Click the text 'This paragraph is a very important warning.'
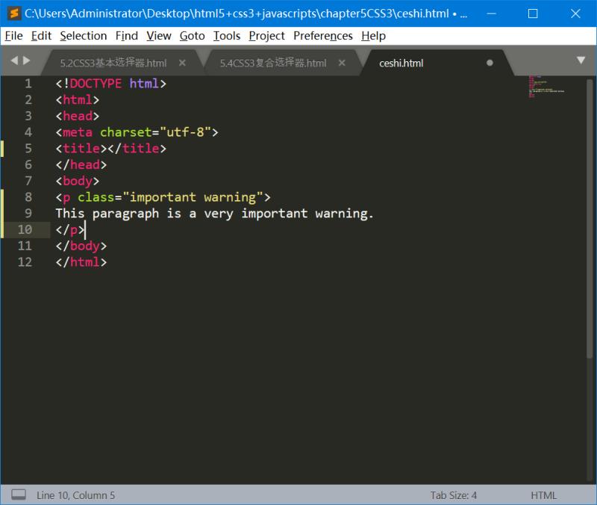 click(214, 214)
